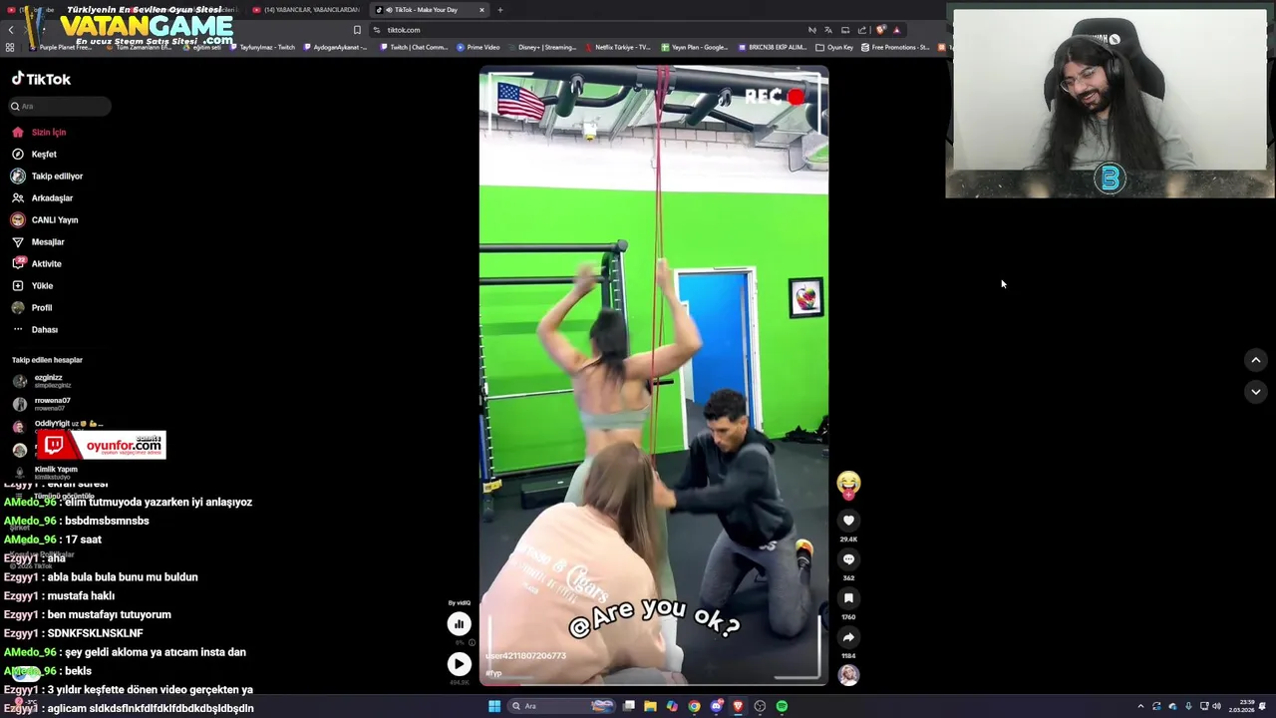Open the Brave Shields icon in address bar
Viewport: 1276px width, 718px height.
(x=880, y=30)
